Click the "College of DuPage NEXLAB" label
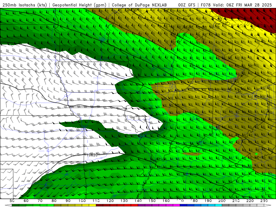This screenshot has height=207, width=276. [139, 5]
